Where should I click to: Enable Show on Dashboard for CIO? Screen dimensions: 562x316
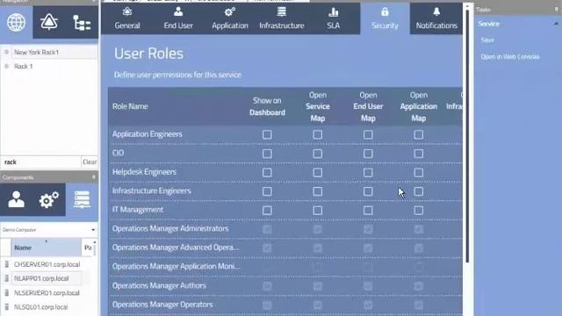pos(267,154)
